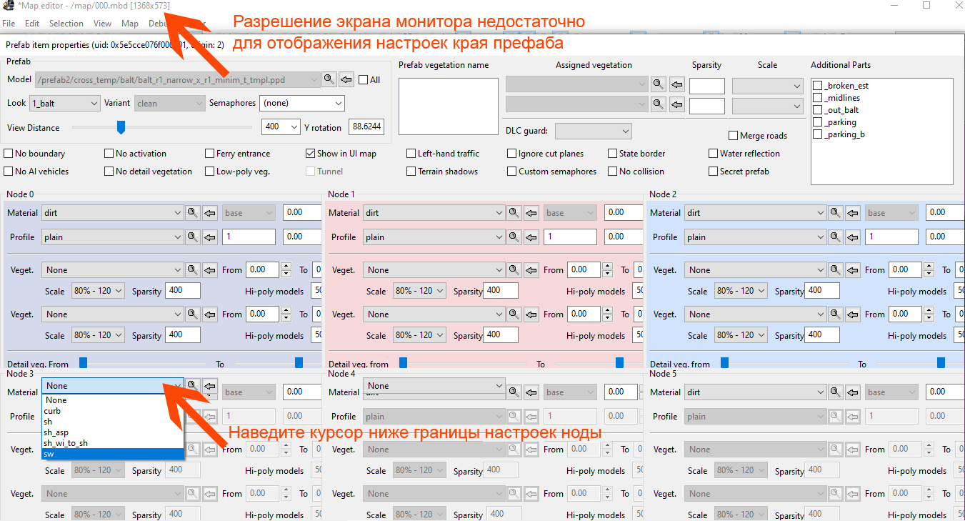Choose curb in the open dropdown list
The image size is (965, 521).
pos(52,411)
